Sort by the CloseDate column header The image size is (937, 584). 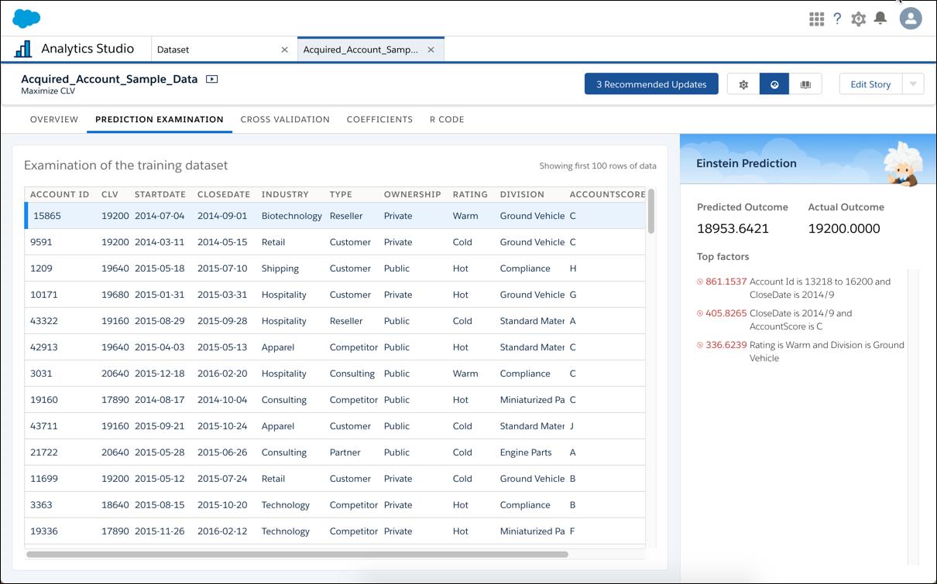click(224, 194)
